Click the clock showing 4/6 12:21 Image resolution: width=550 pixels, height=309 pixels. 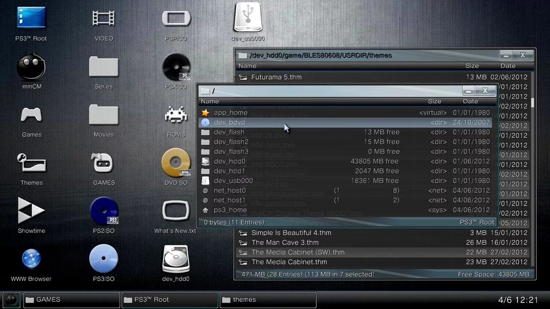tap(518, 300)
